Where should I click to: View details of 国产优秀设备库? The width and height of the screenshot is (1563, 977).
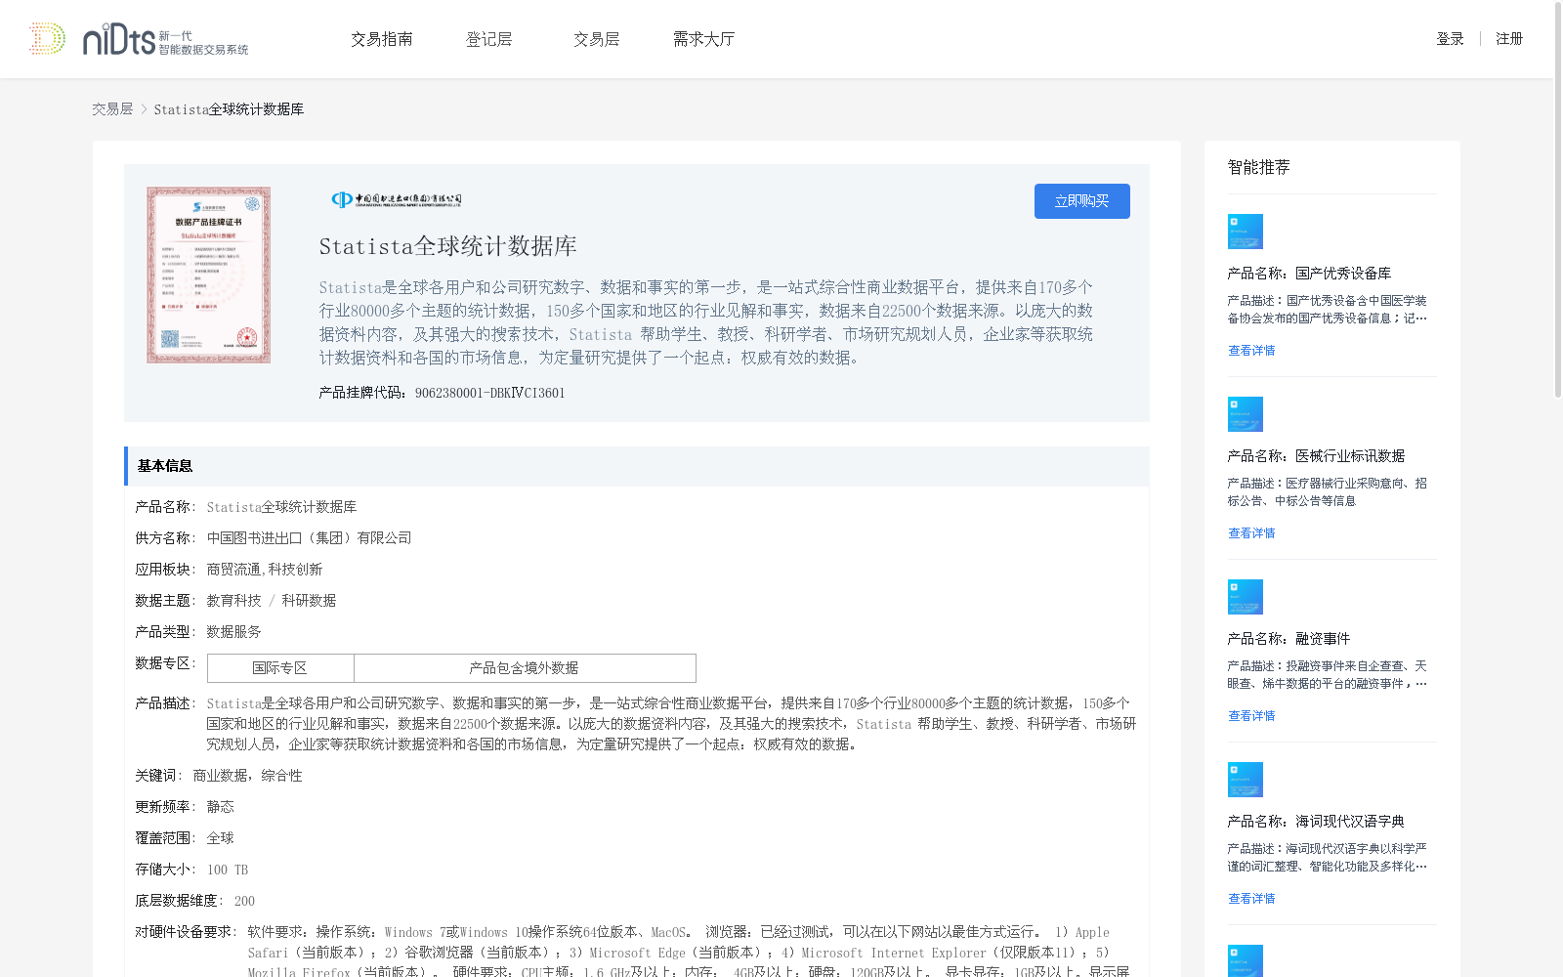coord(1251,351)
